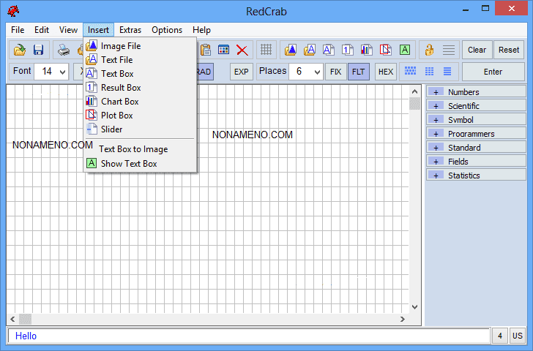This screenshot has height=351, width=533.
Task: Open the Font size dropdown
Action: point(61,72)
